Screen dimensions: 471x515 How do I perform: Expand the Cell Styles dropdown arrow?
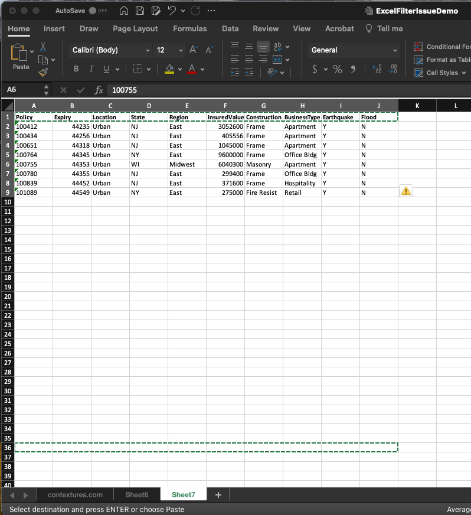[464, 73]
